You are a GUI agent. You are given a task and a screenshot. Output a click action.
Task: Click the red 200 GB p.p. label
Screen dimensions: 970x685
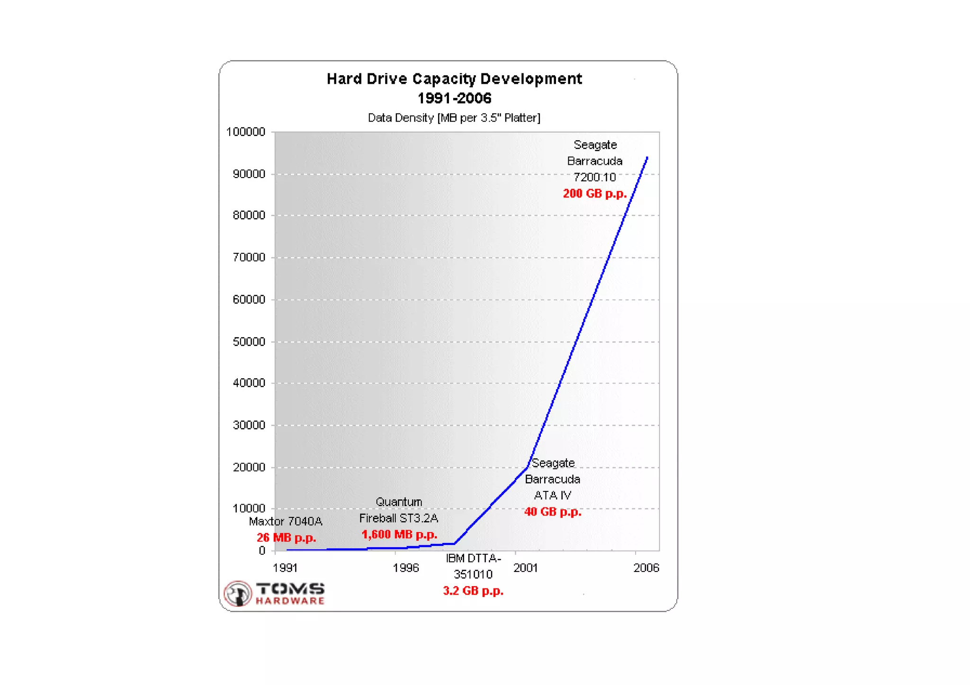(x=594, y=194)
